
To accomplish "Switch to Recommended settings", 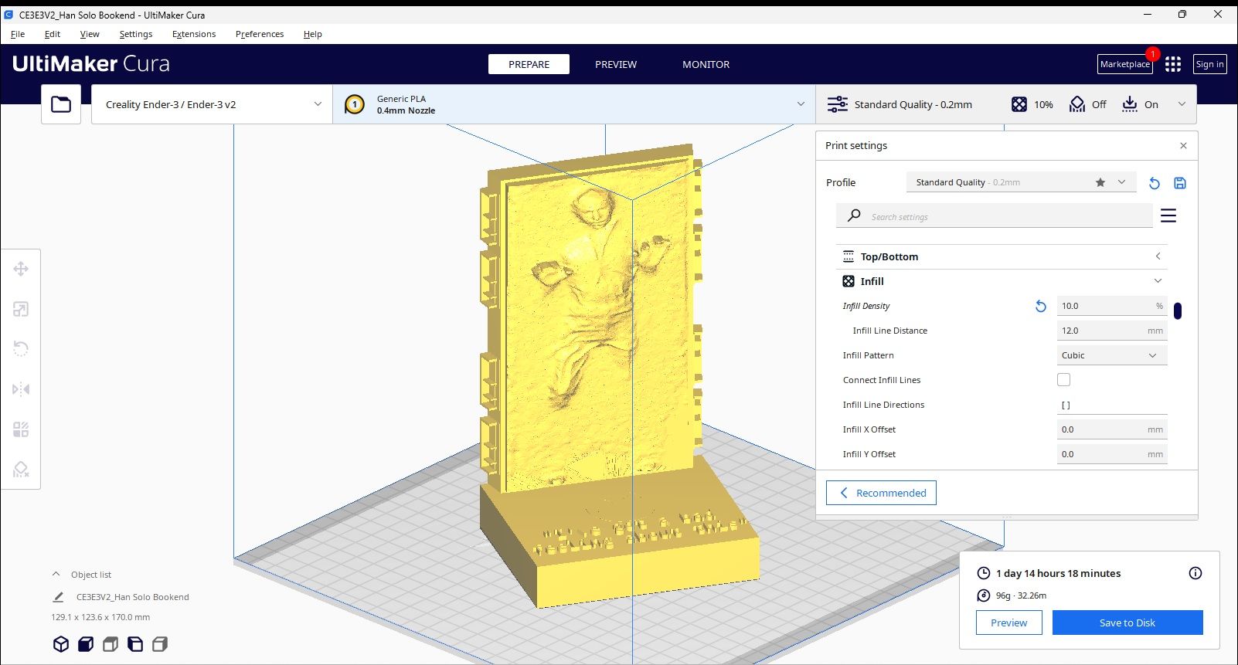I will [x=881, y=493].
